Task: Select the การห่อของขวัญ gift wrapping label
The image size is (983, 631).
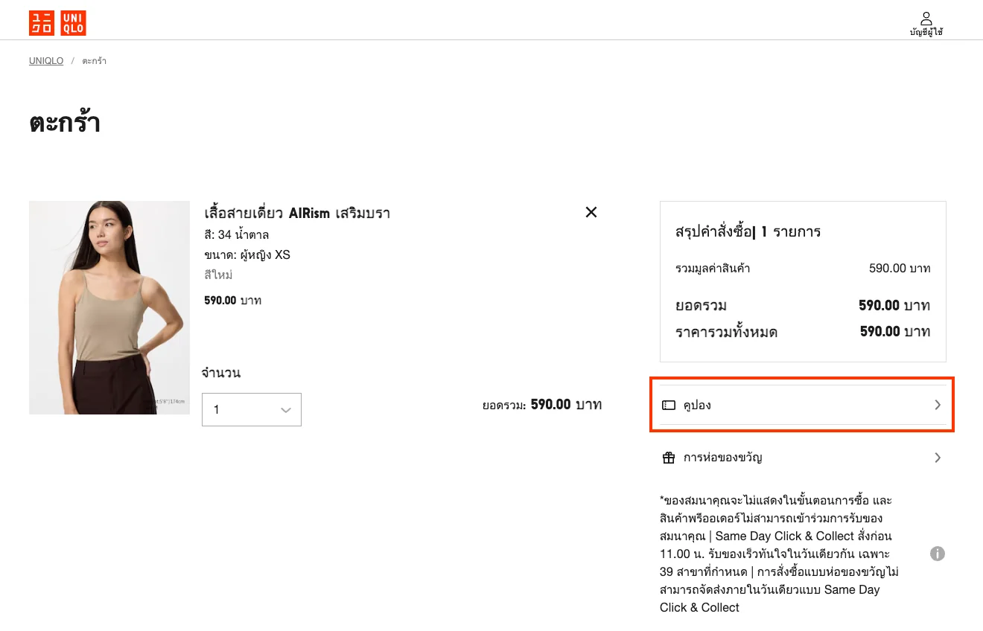Action: click(722, 458)
